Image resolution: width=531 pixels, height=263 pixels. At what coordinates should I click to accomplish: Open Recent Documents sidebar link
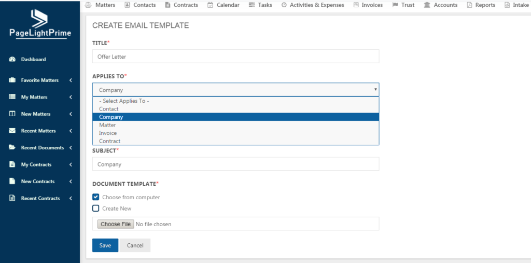pyautogui.click(x=43, y=148)
